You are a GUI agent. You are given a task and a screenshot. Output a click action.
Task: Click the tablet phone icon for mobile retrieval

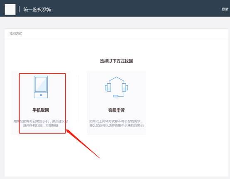[x=41, y=87]
